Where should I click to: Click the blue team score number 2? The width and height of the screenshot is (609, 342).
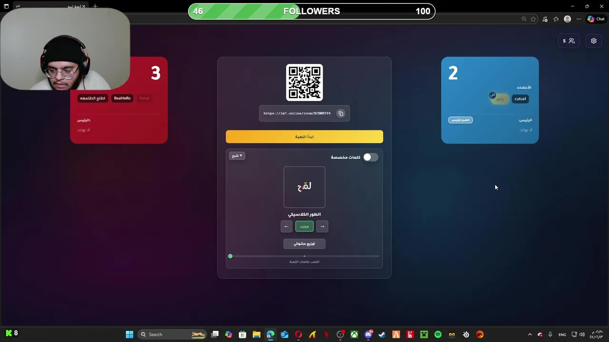pyautogui.click(x=453, y=74)
